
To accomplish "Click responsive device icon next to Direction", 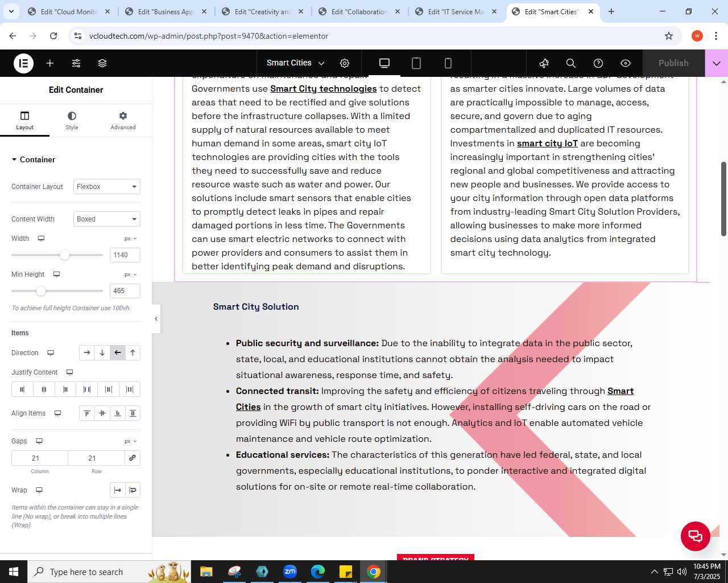I will pyautogui.click(x=51, y=353).
